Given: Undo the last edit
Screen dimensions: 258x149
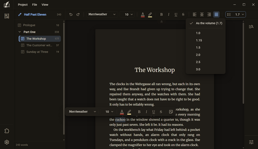Looking at the screenshot, I should click(x=71, y=14).
